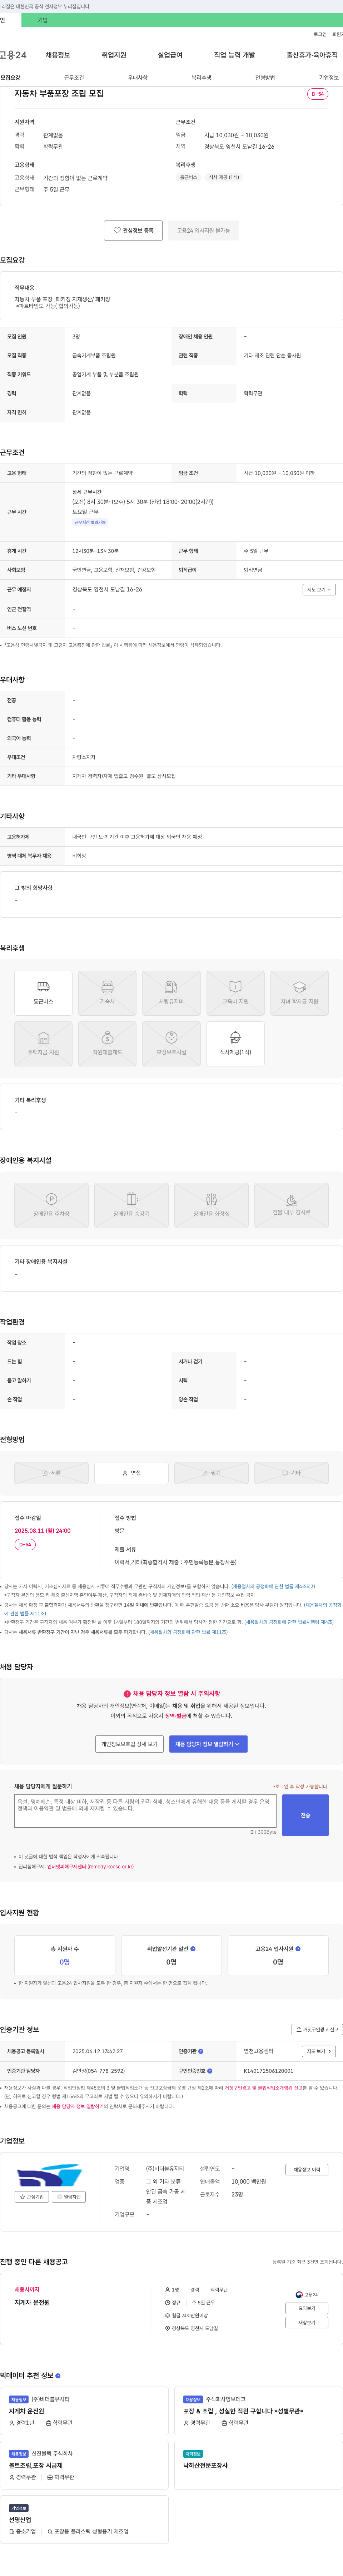Image resolution: width=343 pixels, height=2576 pixels.
Task: Open the 채용정보 menu
Action: tap(58, 55)
